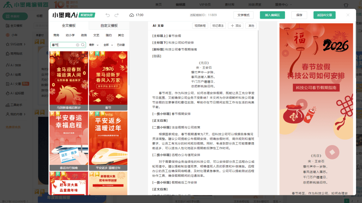
Task: Click inside the 春节 template search field
Action: coord(63,45)
